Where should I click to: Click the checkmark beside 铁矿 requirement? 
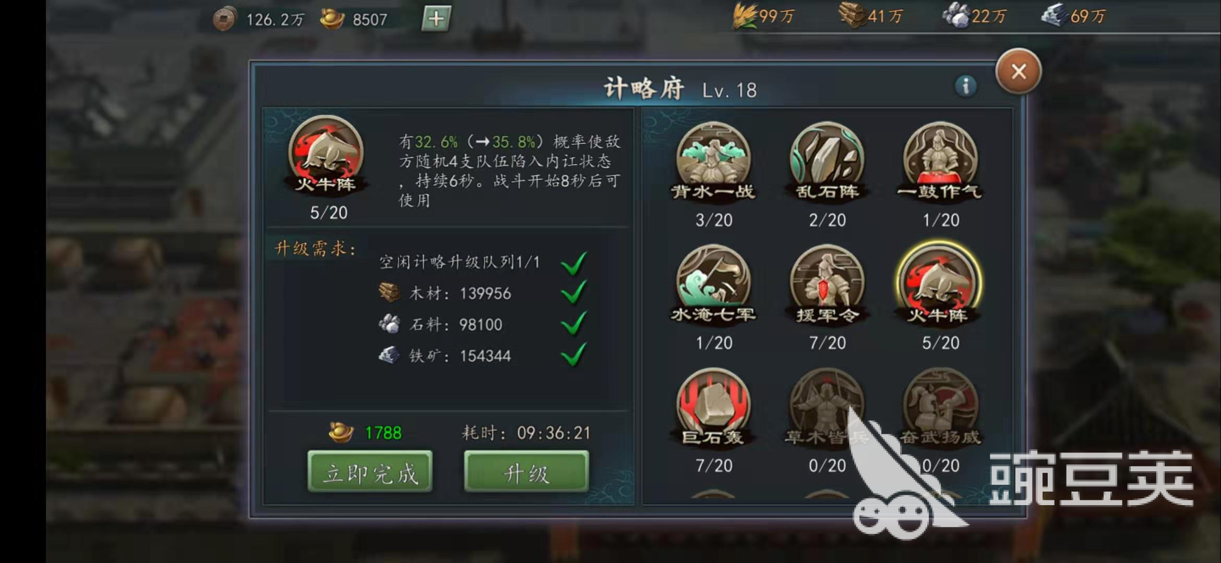click(x=574, y=354)
